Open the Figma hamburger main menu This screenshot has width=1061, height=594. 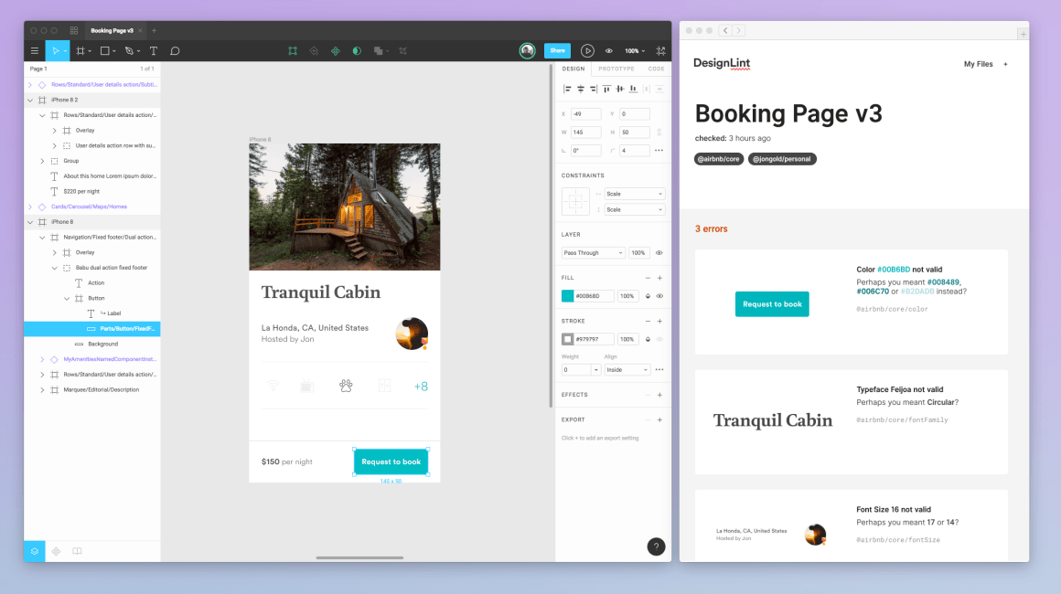click(x=35, y=50)
